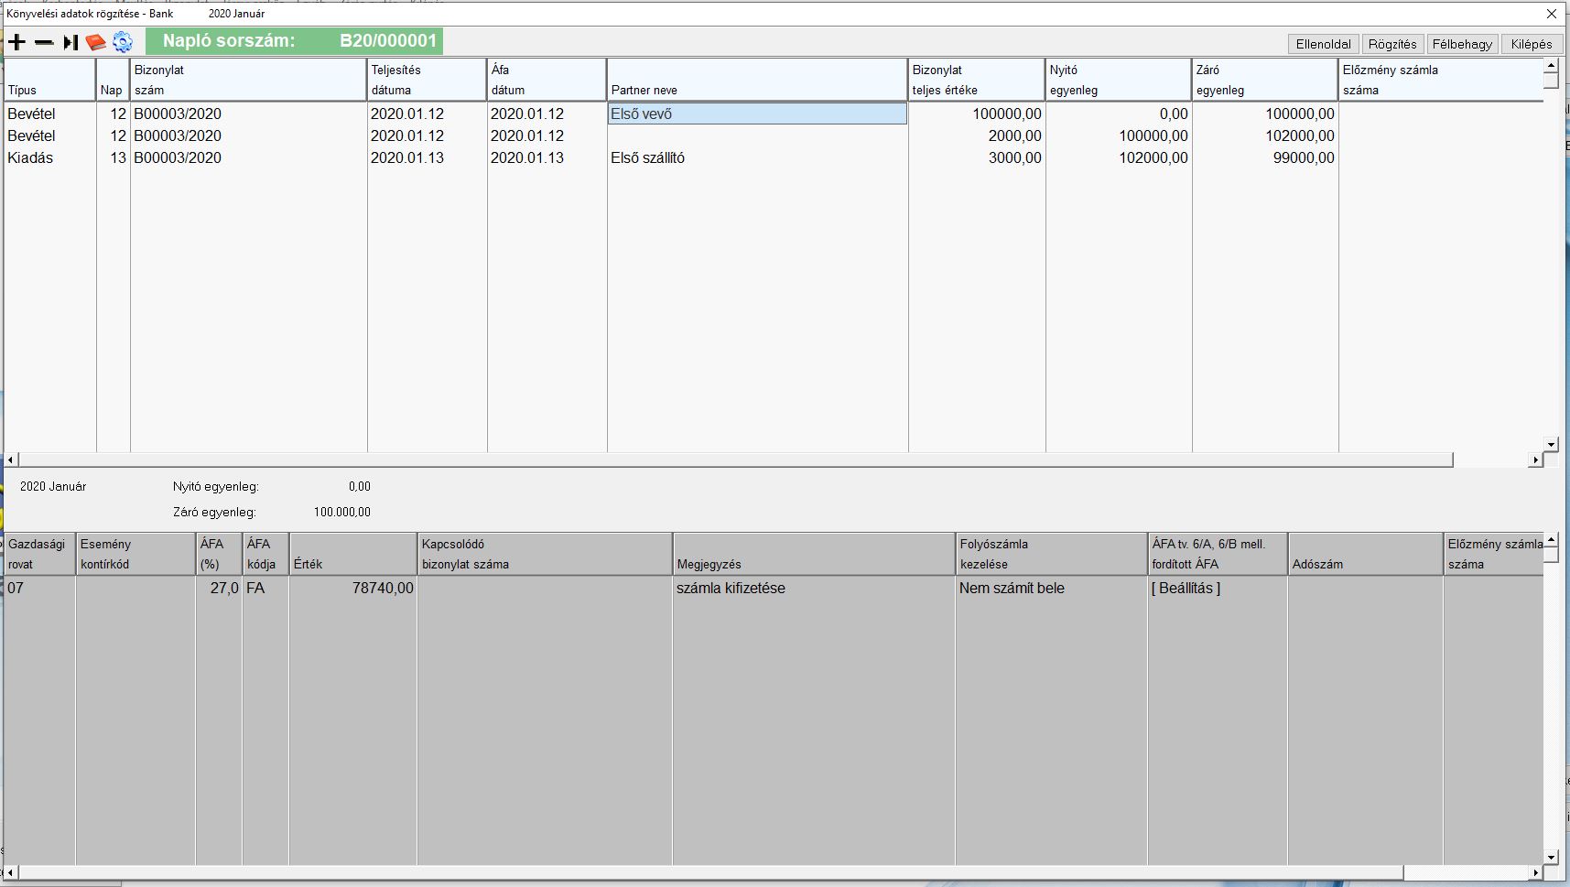1570x887 pixels.
Task: Select the 78740,00 Érték cell
Action: [x=352, y=588]
